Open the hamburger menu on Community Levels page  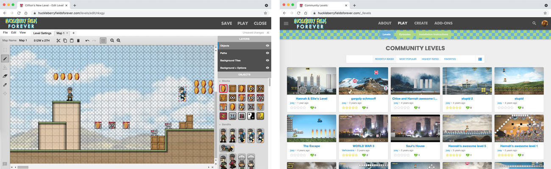tap(286, 23)
